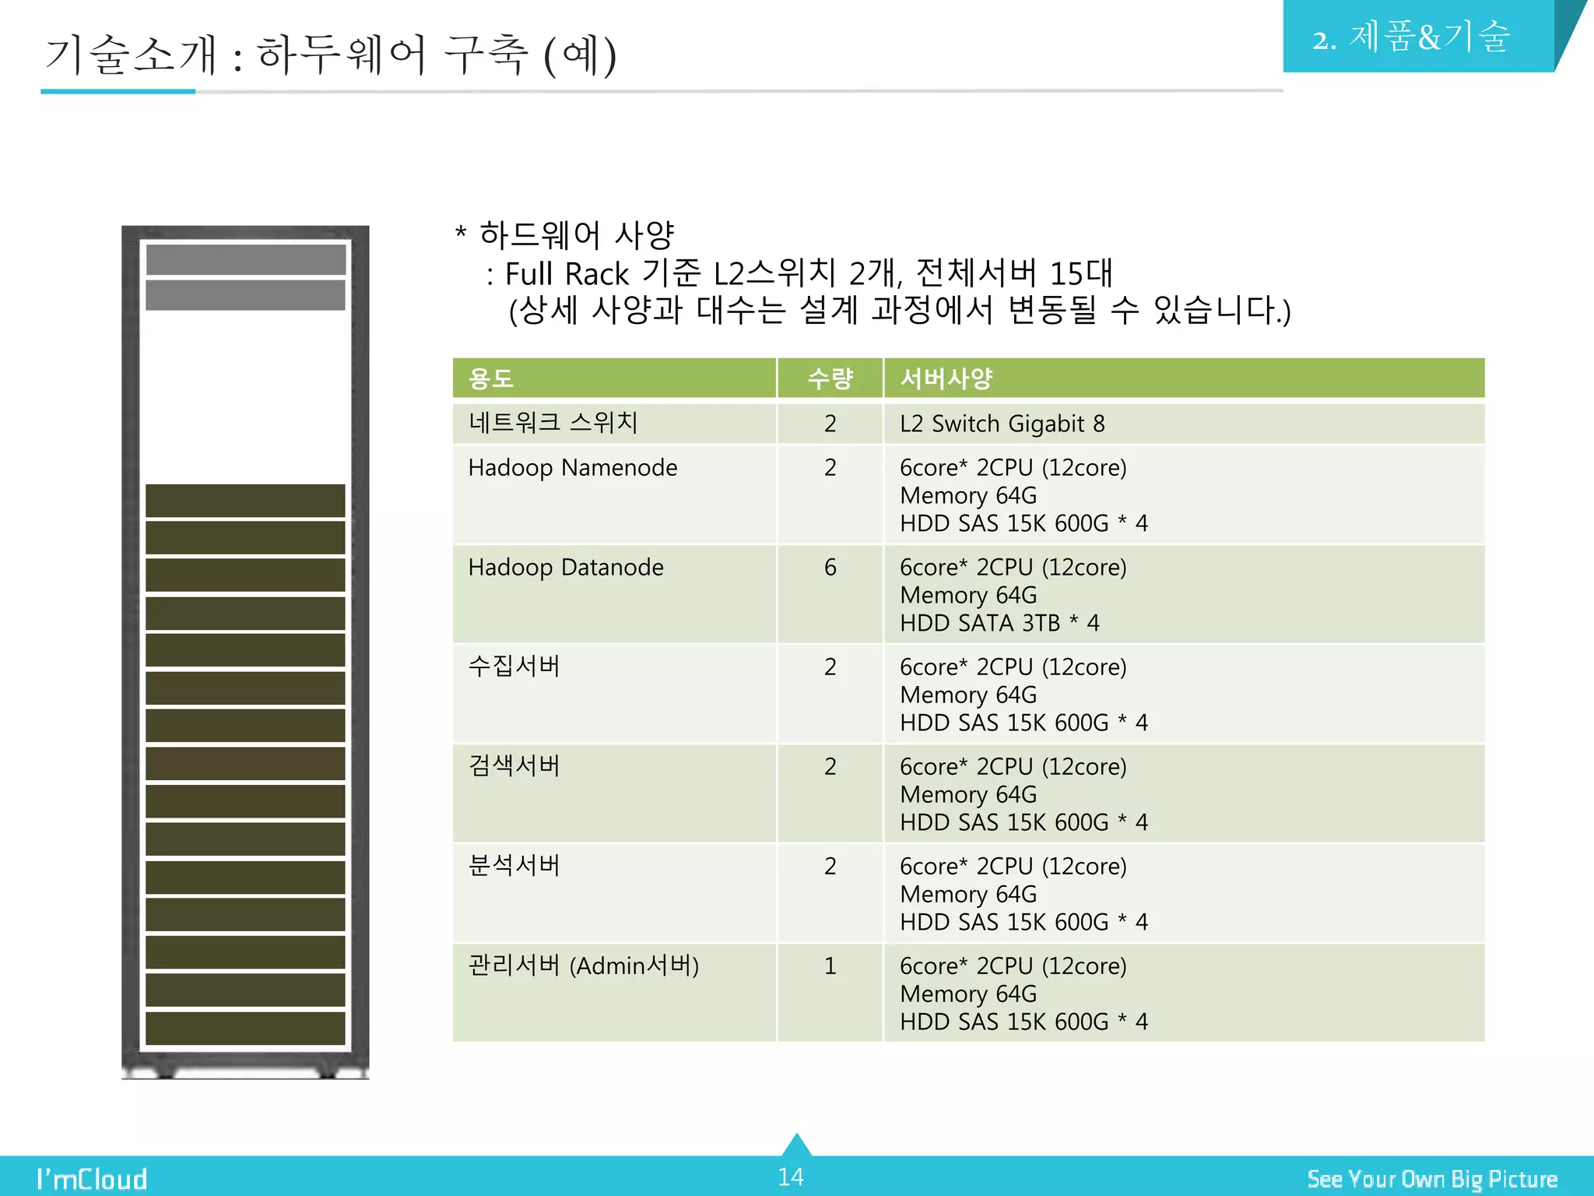The height and width of the screenshot is (1196, 1594).
Task: Click the page number 14
Action: [791, 1177]
